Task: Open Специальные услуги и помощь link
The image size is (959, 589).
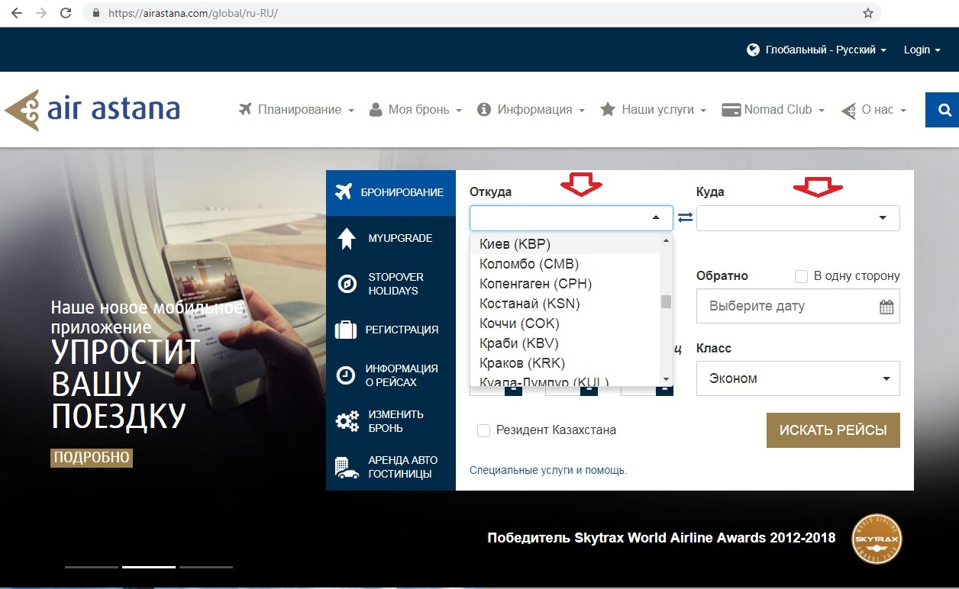Action: coord(547,471)
